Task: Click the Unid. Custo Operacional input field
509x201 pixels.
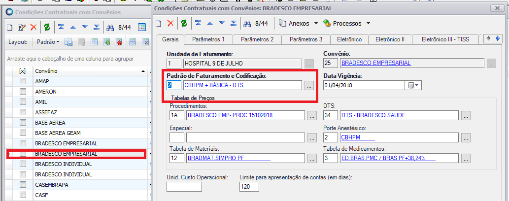Action: tap(184, 187)
